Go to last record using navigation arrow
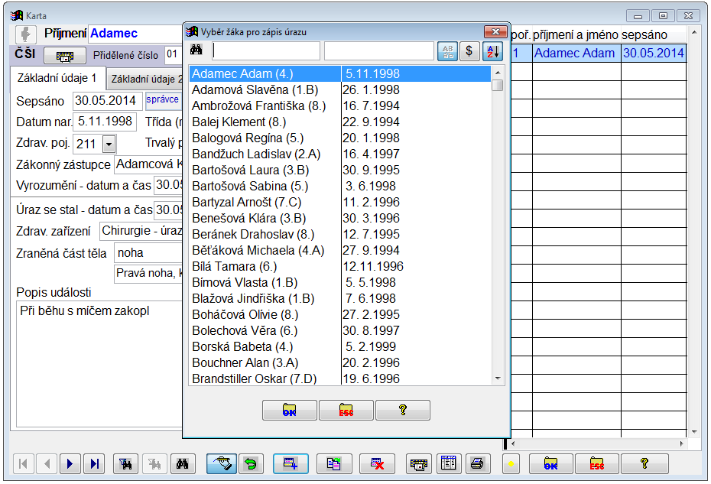The image size is (711, 484). pos(94,463)
